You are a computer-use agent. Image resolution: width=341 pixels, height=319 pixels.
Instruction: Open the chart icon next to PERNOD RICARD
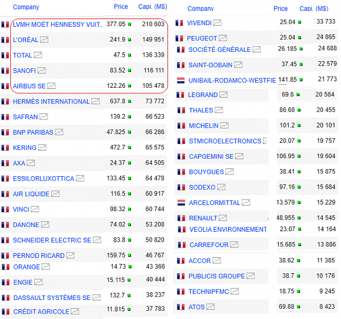pyautogui.click(x=70, y=256)
